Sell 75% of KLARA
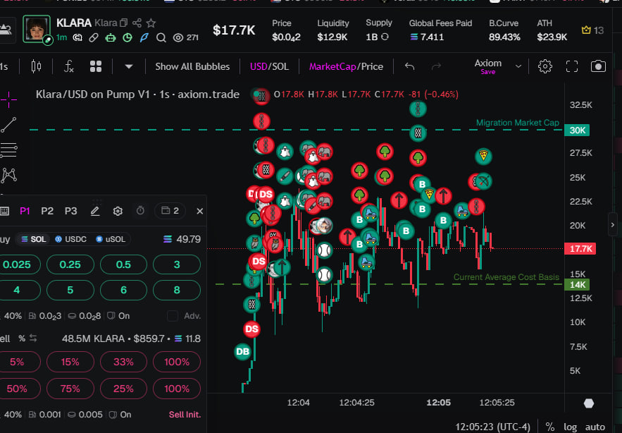This screenshot has width=622, height=433. 70,389
